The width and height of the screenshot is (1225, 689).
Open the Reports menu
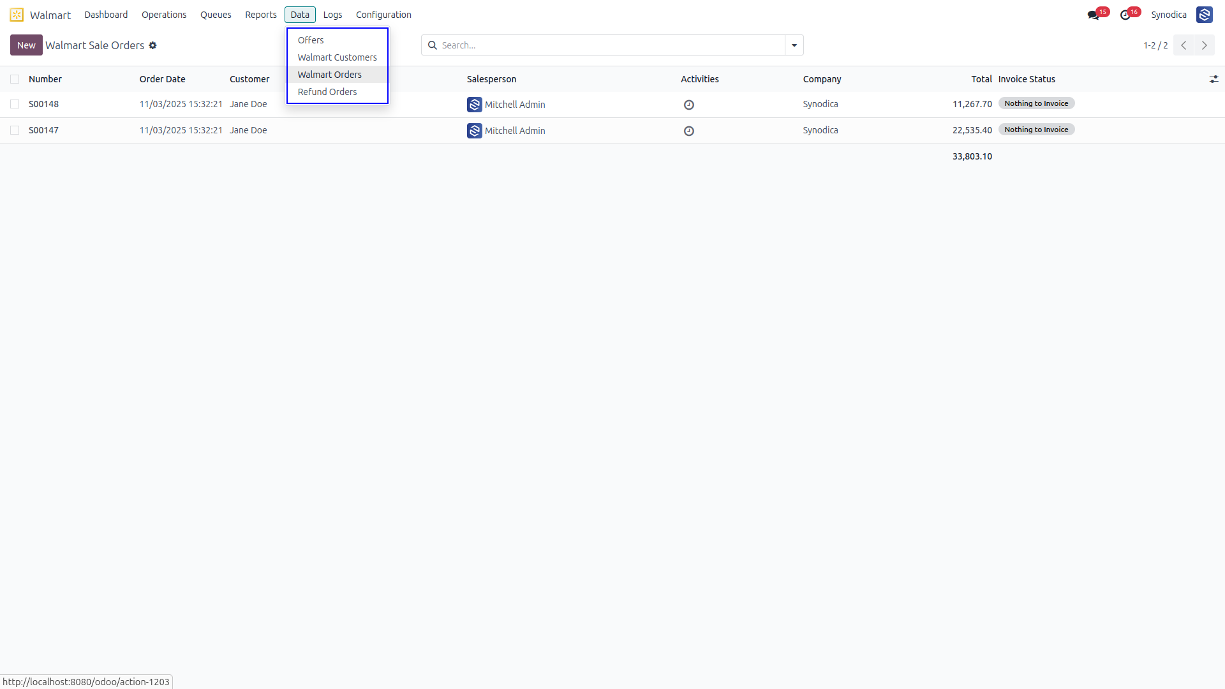pos(261,15)
